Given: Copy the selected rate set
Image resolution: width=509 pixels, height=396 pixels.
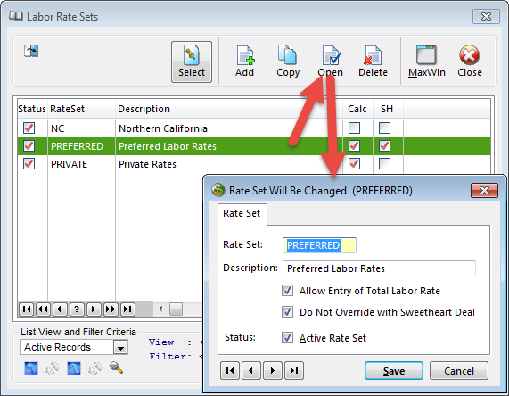Looking at the screenshot, I should [288, 62].
